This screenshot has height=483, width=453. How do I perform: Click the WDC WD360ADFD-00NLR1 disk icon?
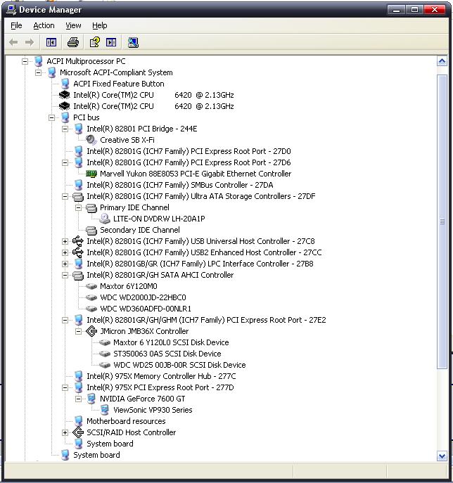tap(91, 309)
